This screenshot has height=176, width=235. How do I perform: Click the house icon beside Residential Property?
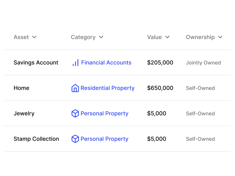coord(75,88)
